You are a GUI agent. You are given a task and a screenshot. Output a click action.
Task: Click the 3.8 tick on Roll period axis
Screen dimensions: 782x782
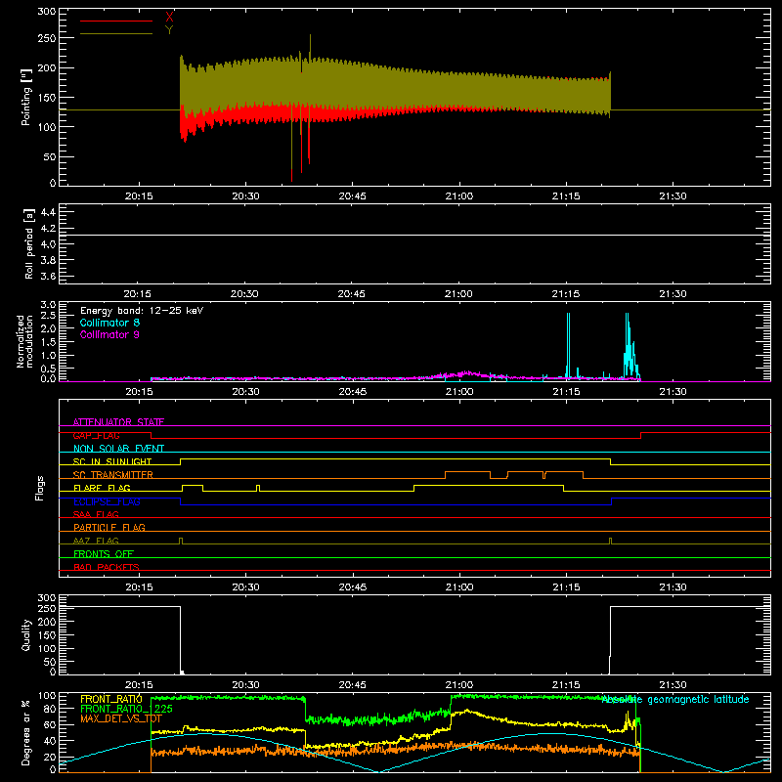click(48, 260)
